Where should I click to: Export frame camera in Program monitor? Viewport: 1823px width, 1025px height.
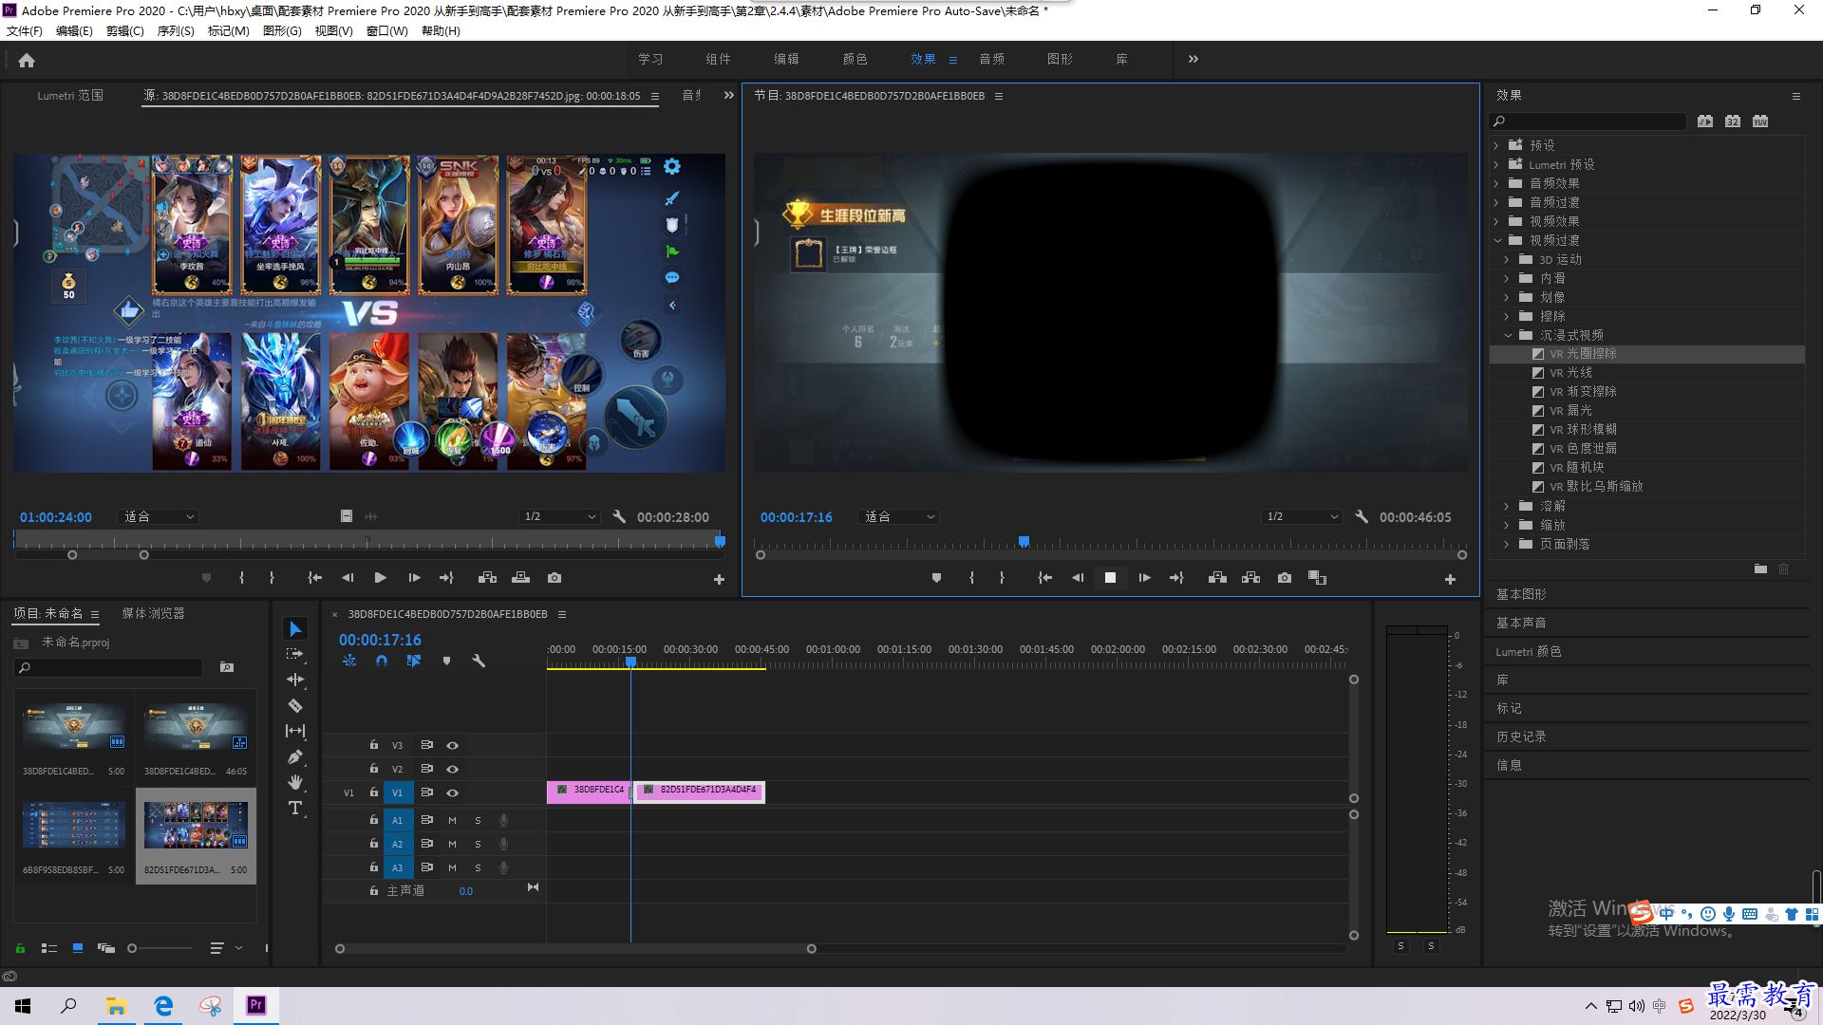tap(1285, 578)
